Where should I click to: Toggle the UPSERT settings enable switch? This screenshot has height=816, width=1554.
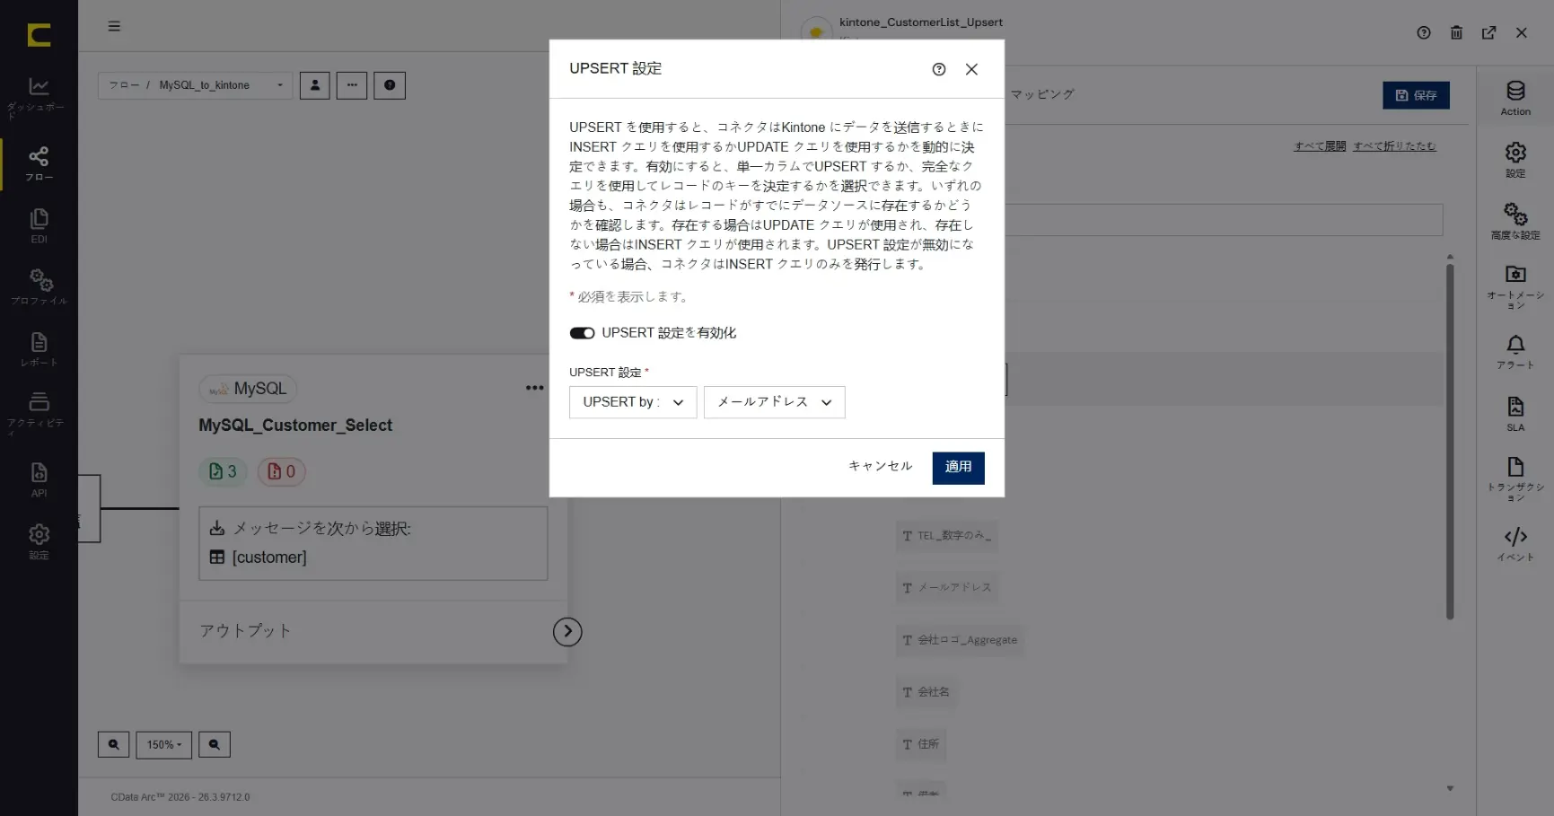(582, 333)
